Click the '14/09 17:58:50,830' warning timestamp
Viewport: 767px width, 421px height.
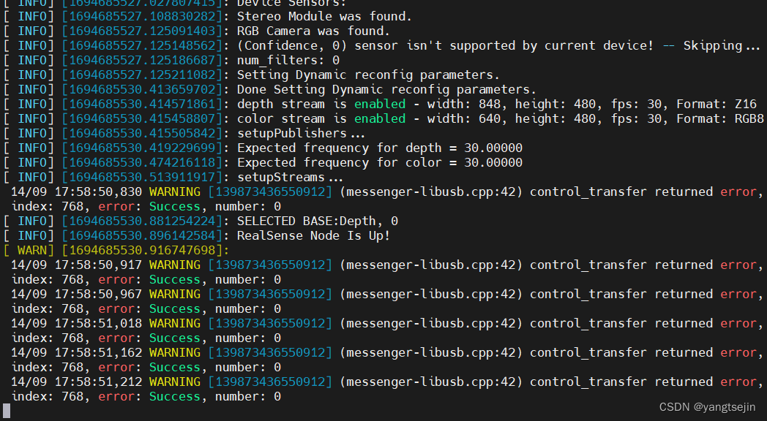click(76, 192)
